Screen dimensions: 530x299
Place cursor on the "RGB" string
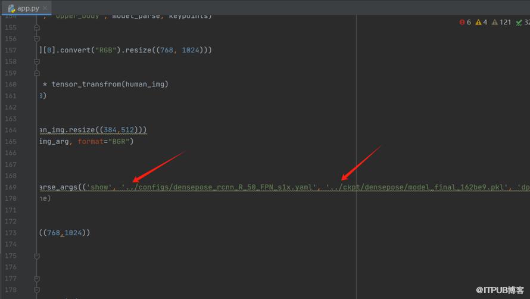(x=106, y=50)
